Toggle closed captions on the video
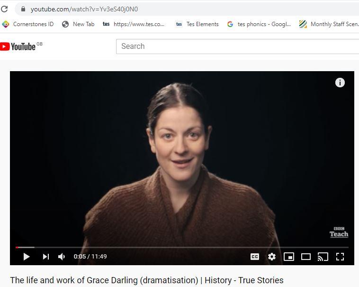This screenshot has width=359, height=287. coord(255,257)
